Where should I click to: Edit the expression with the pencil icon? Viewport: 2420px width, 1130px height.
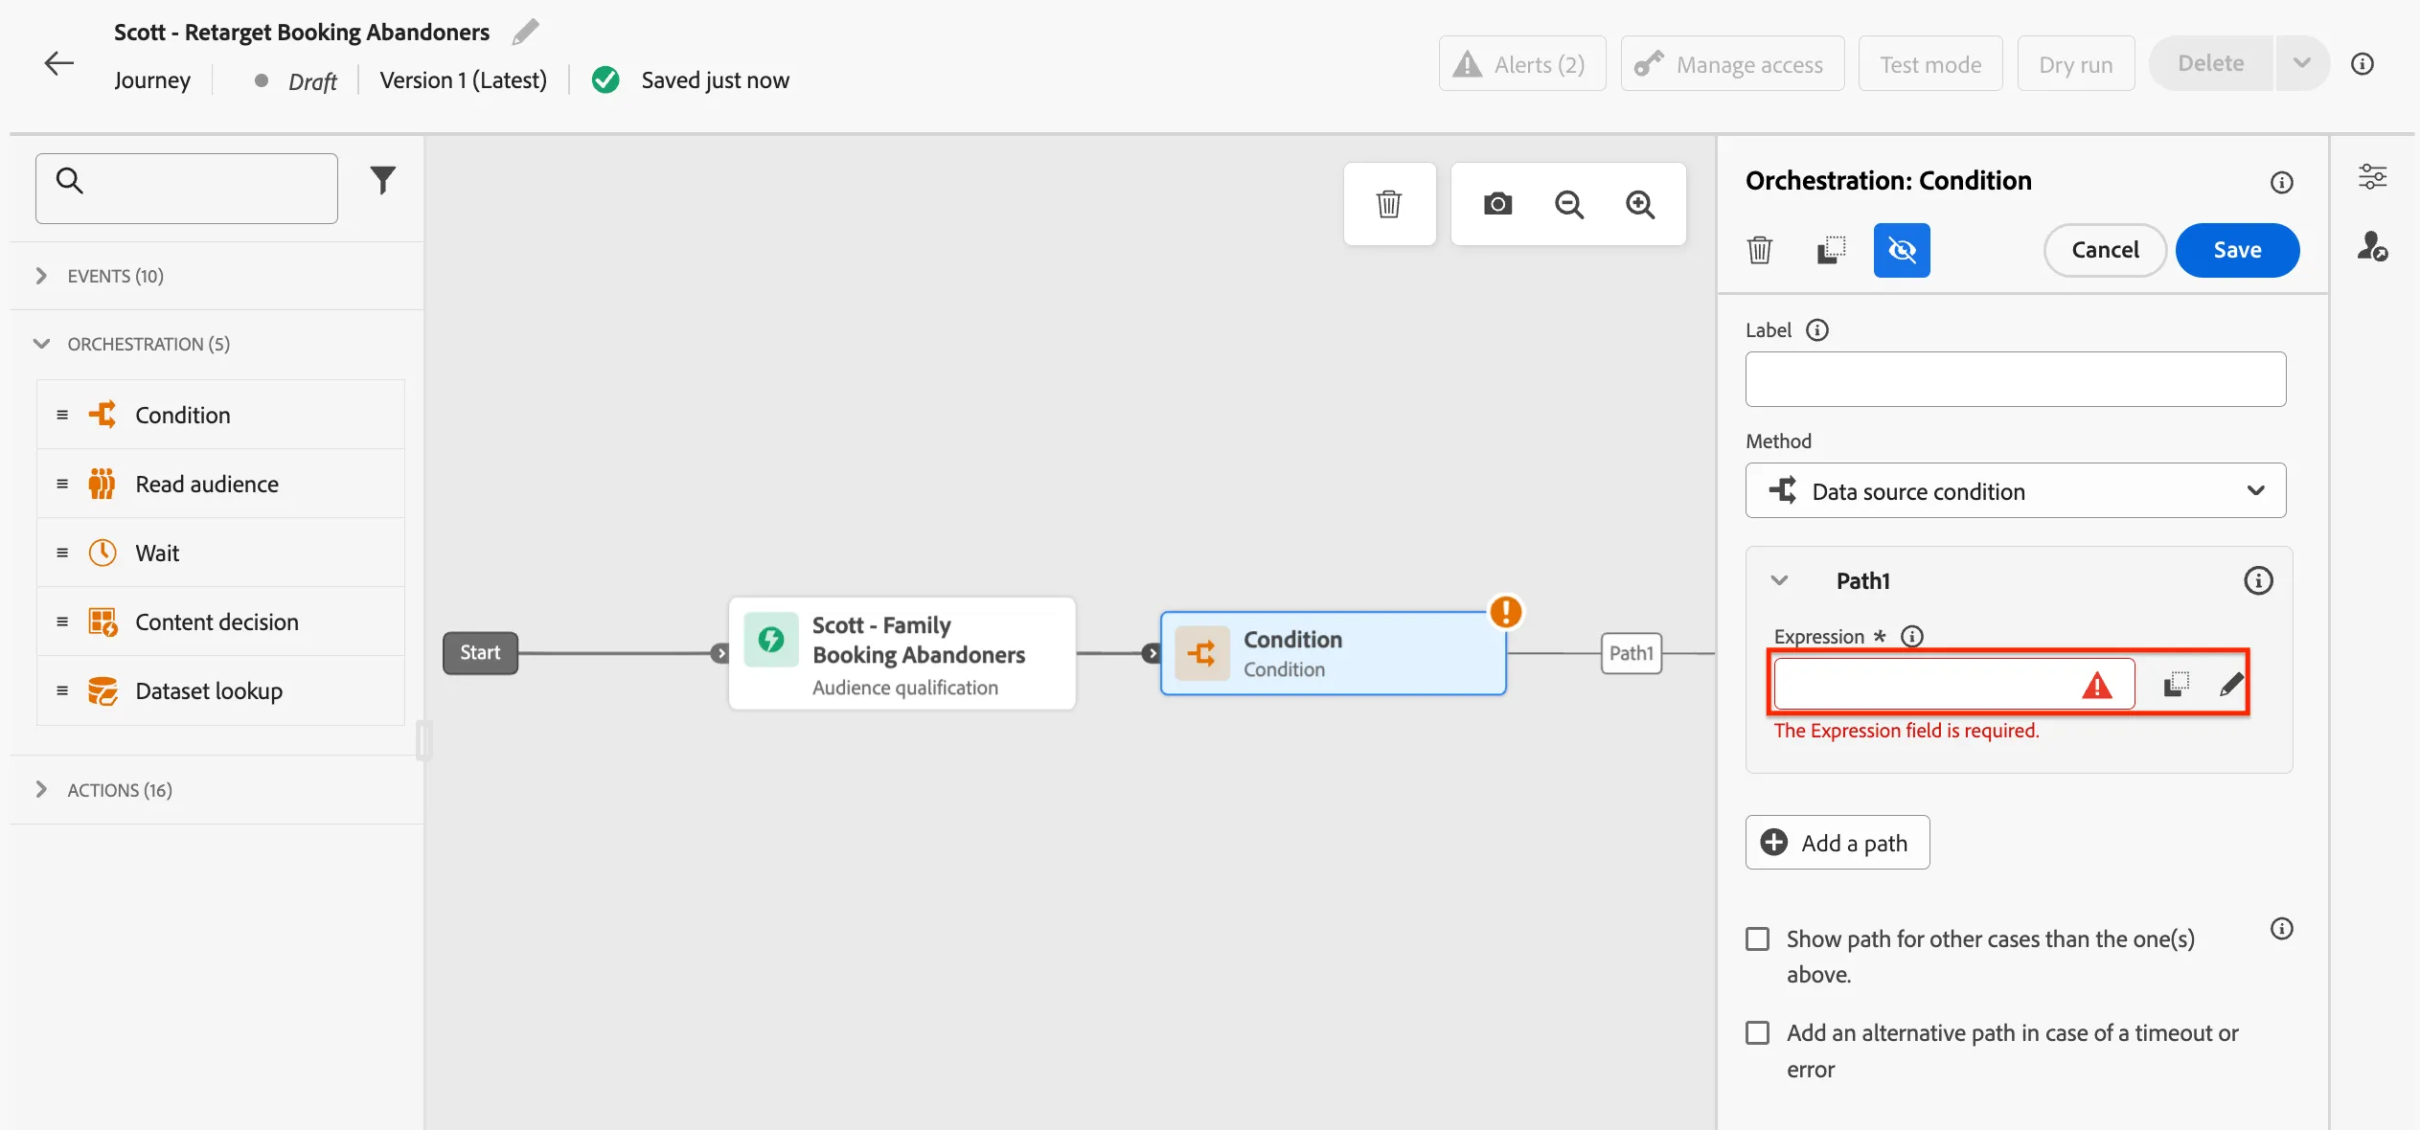(x=2231, y=684)
